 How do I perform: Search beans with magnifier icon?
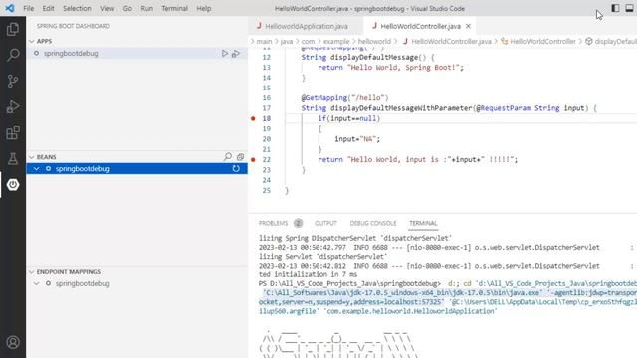tap(228, 157)
